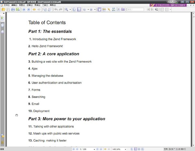
Task: Click the zoom out minus button
Action: (x=84, y=9)
